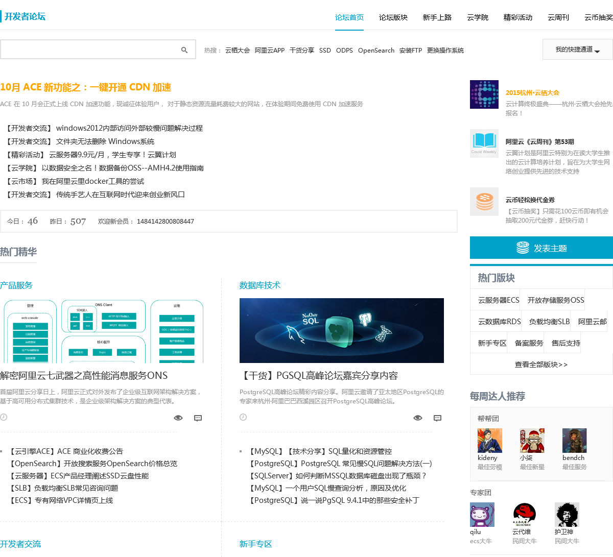Open windows2012内部访问外部较慢 thread
This screenshot has height=557, width=613.
point(129,128)
